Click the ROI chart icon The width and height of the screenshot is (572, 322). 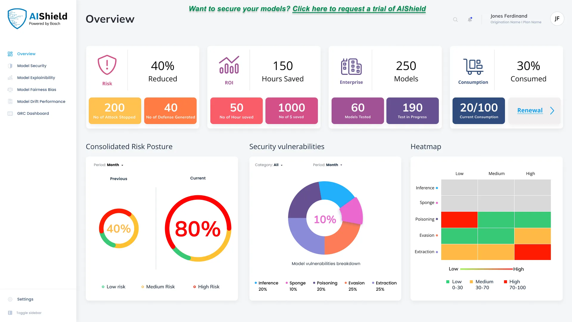point(229,65)
